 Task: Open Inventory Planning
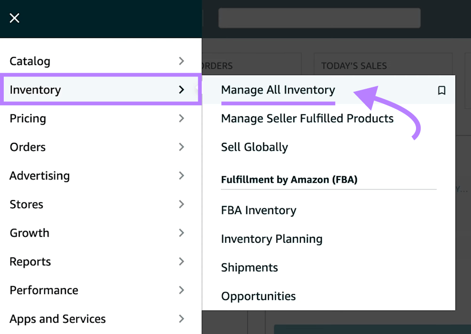point(272,239)
